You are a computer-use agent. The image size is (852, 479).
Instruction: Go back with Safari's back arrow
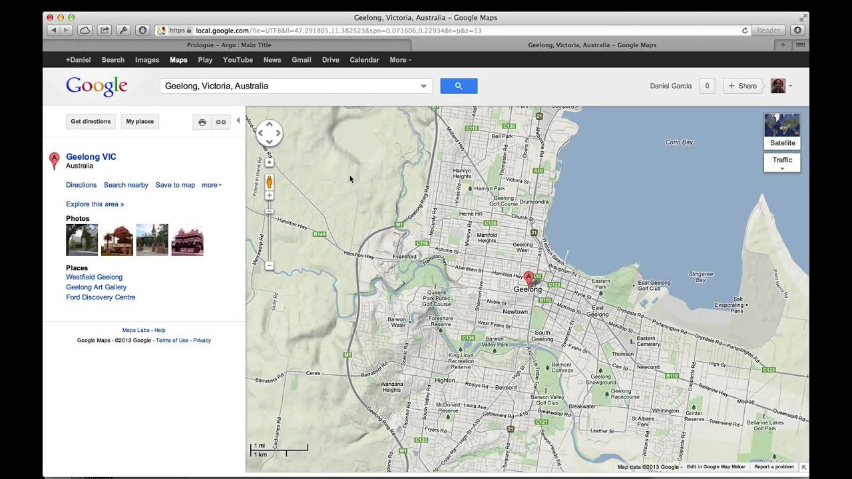tap(53, 30)
